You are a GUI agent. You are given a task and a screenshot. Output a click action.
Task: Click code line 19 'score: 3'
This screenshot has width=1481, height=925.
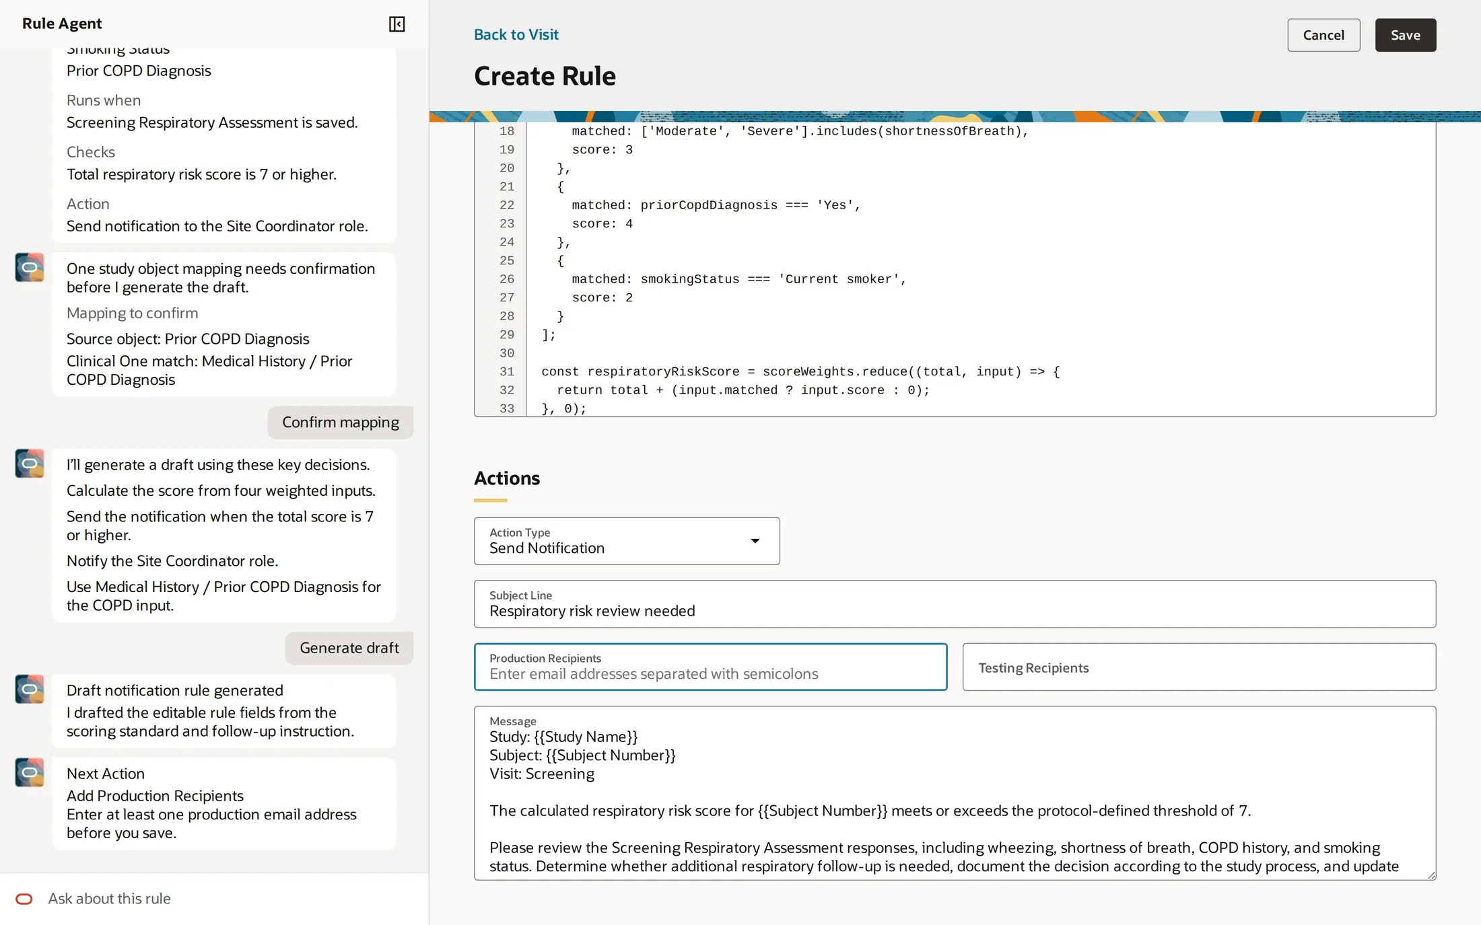602,150
